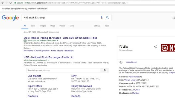Open the Kindle eBooks sitelink
175x98 pixels.
[57, 51]
